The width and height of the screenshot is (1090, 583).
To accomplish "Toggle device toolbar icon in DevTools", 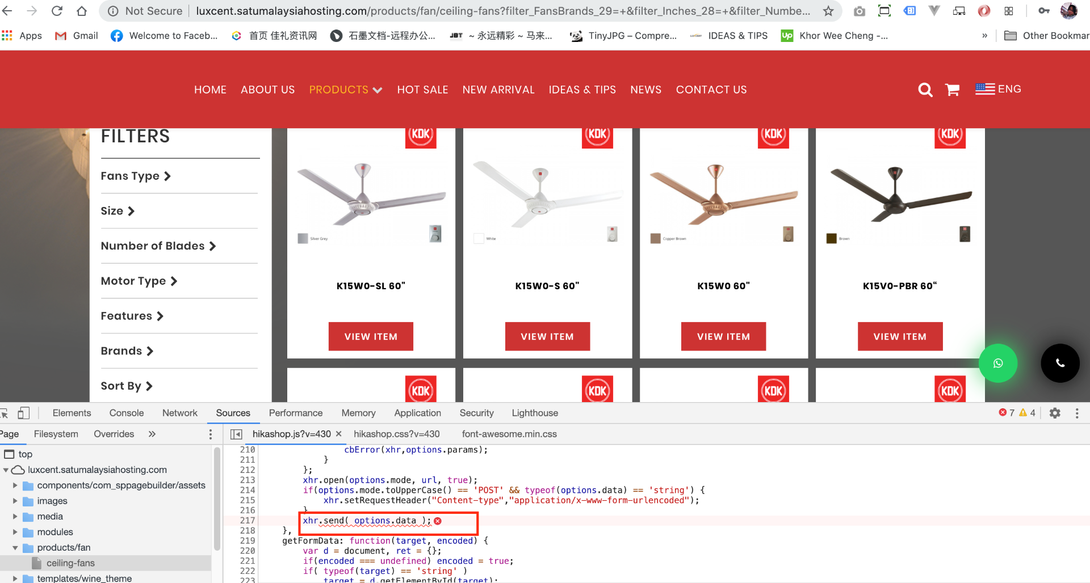I will click(23, 413).
